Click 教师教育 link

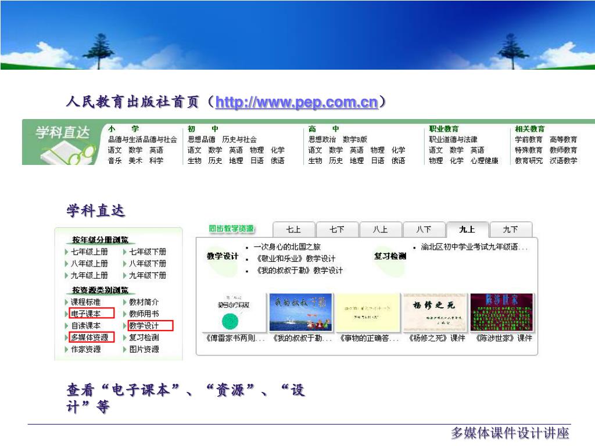pyautogui.click(x=564, y=150)
